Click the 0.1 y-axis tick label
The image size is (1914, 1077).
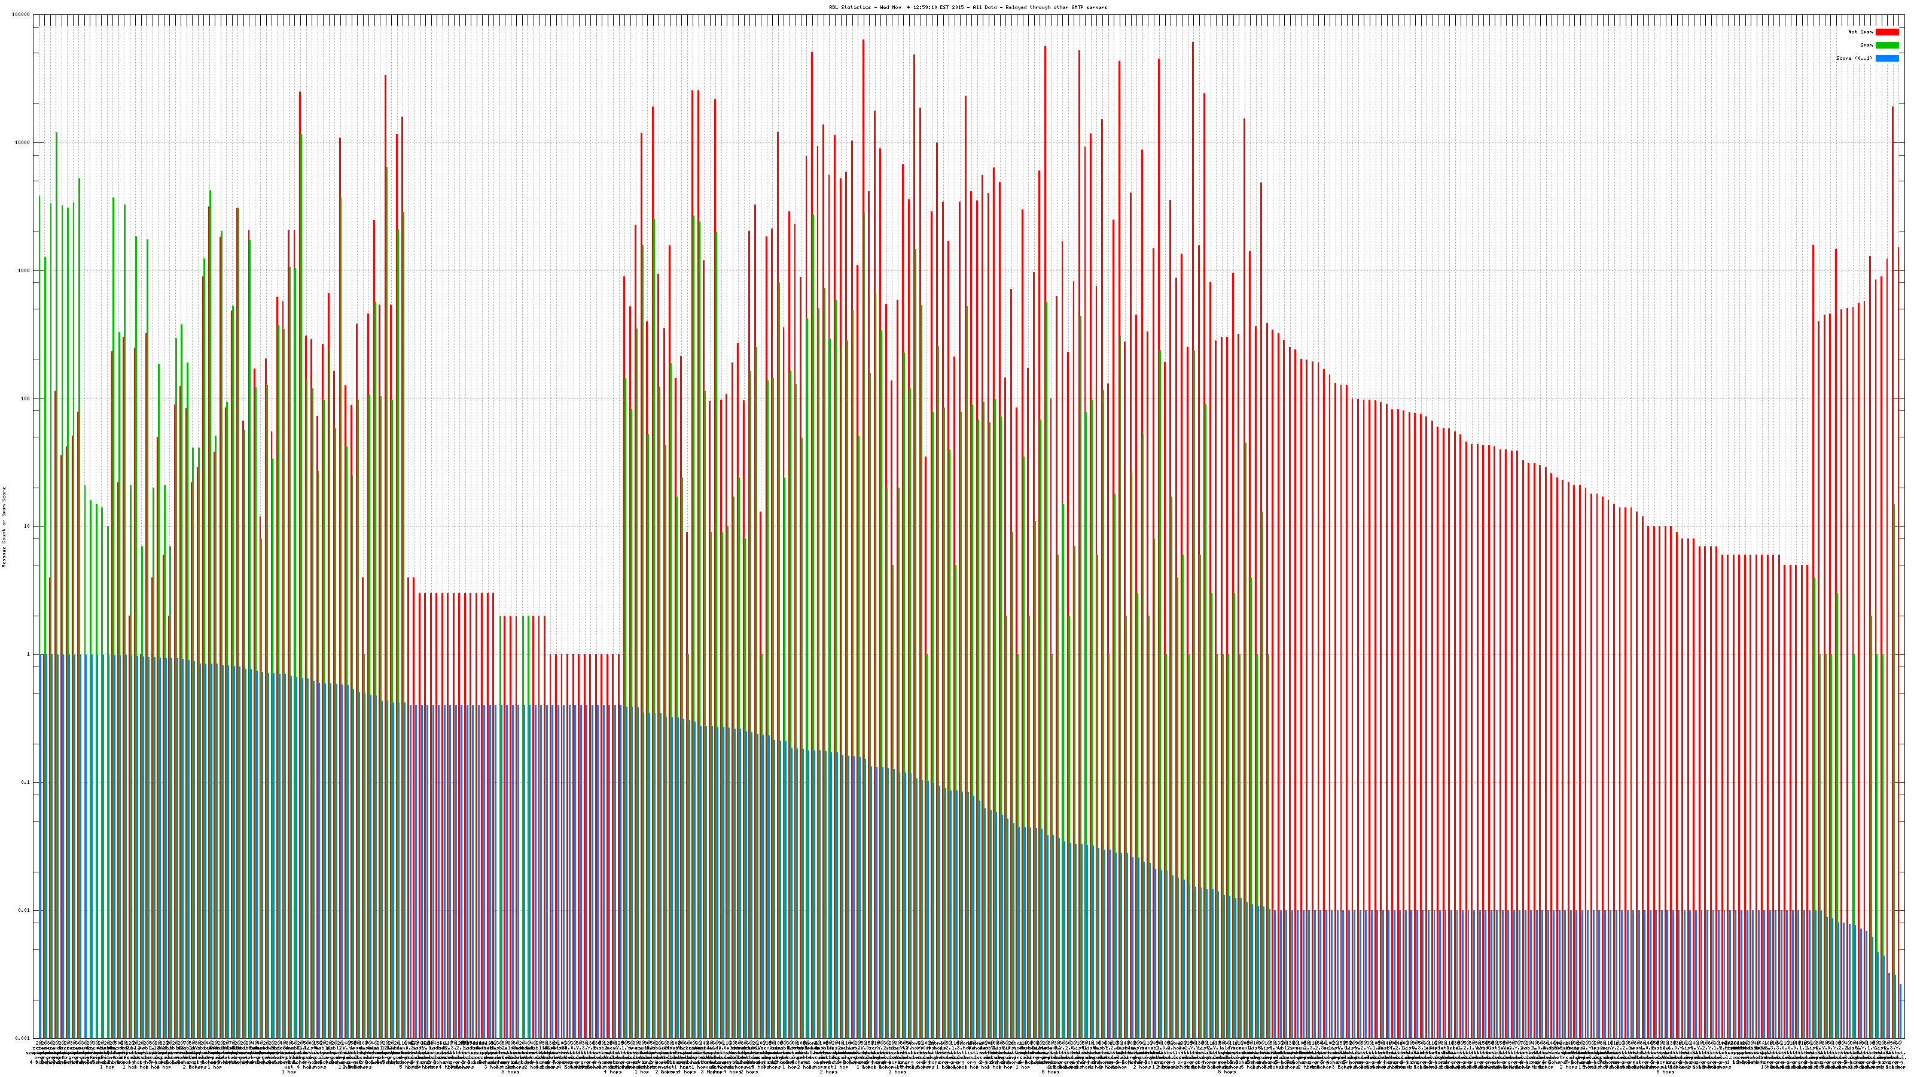pyautogui.click(x=27, y=782)
